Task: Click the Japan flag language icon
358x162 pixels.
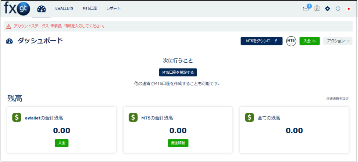Action: 348,9
